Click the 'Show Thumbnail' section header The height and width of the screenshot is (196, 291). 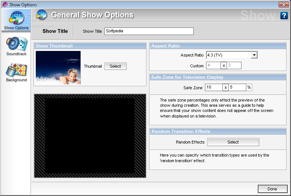pyautogui.click(x=90, y=46)
